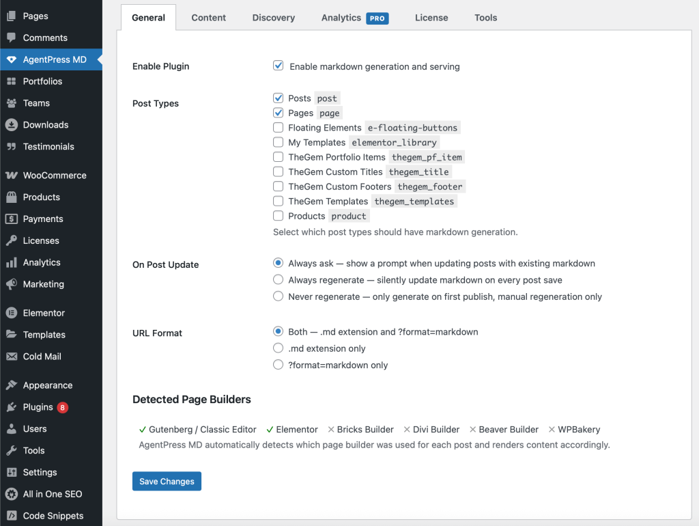Open WooCommerce menu link

click(55, 176)
